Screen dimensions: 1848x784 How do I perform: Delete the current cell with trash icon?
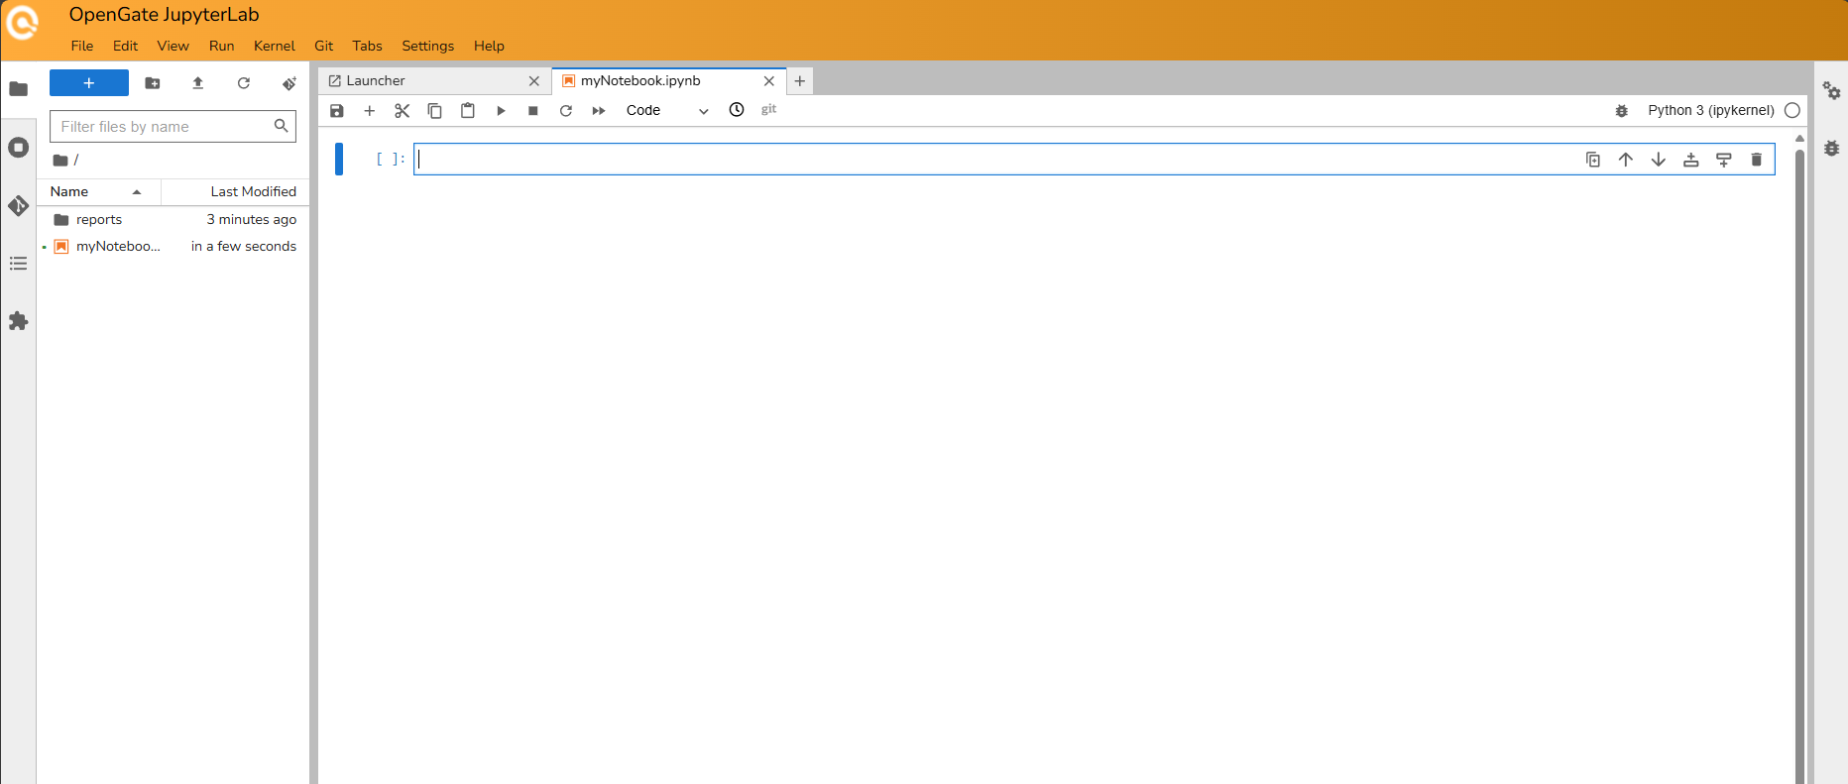[x=1756, y=160]
